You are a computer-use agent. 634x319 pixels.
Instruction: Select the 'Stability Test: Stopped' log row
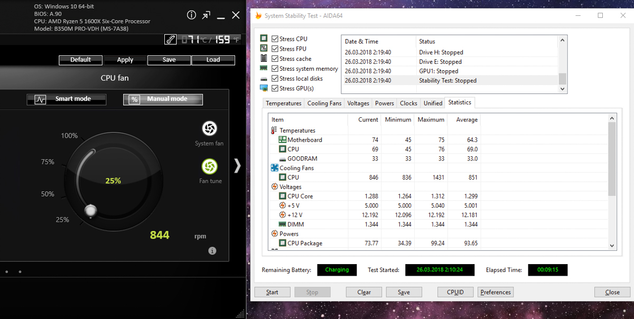pyautogui.click(x=450, y=81)
